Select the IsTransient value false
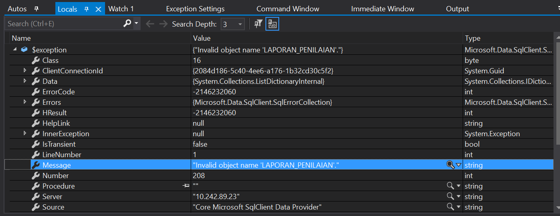This screenshot has width=560, height=216. click(200, 144)
